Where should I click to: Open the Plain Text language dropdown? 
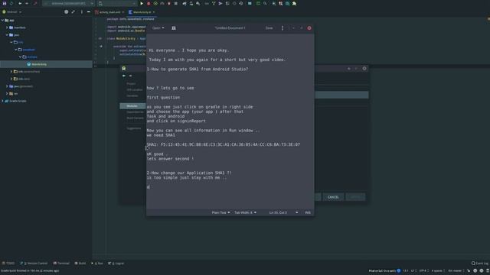pos(220,212)
